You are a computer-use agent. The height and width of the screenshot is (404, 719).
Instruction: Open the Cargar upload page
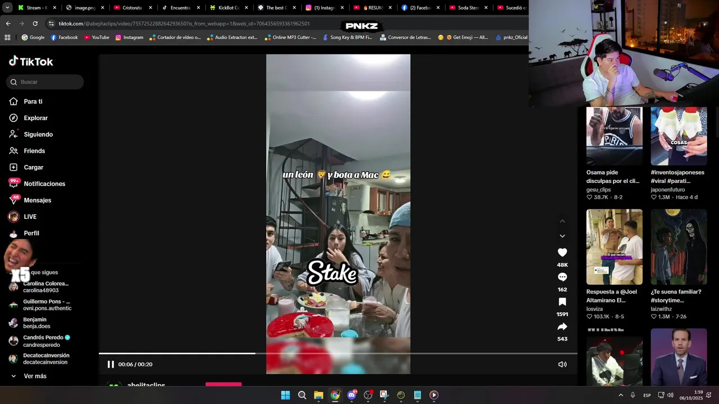[26, 167]
